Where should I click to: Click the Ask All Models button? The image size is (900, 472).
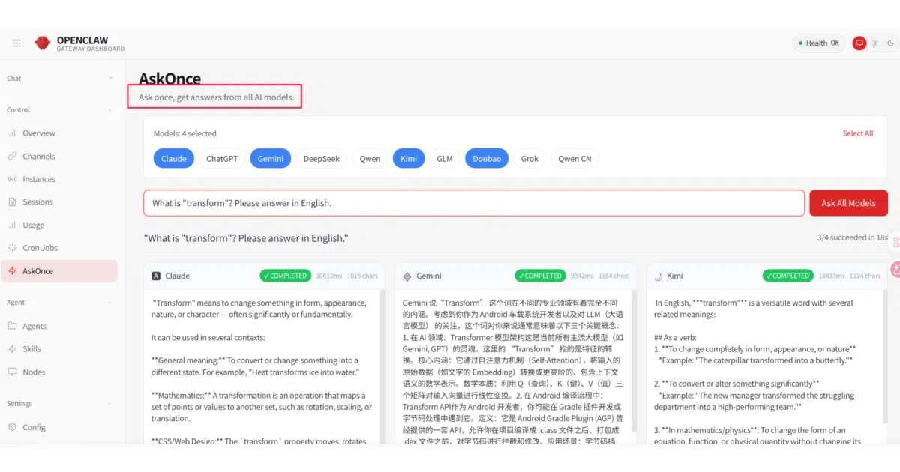click(x=848, y=203)
